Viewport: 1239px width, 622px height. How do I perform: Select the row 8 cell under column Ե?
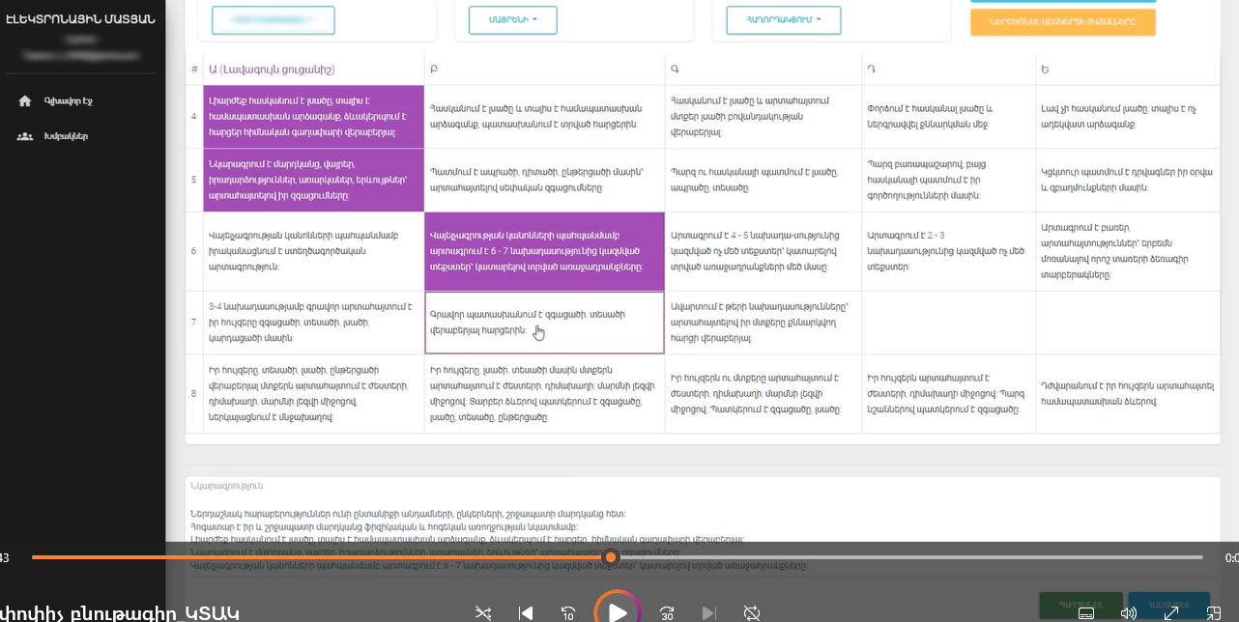click(x=1128, y=393)
